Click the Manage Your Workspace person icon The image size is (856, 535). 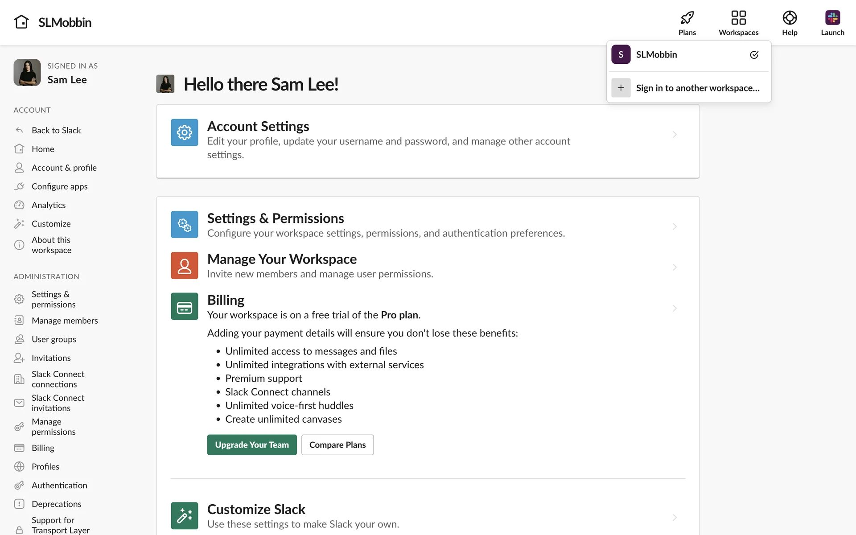click(x=184, y=266)
